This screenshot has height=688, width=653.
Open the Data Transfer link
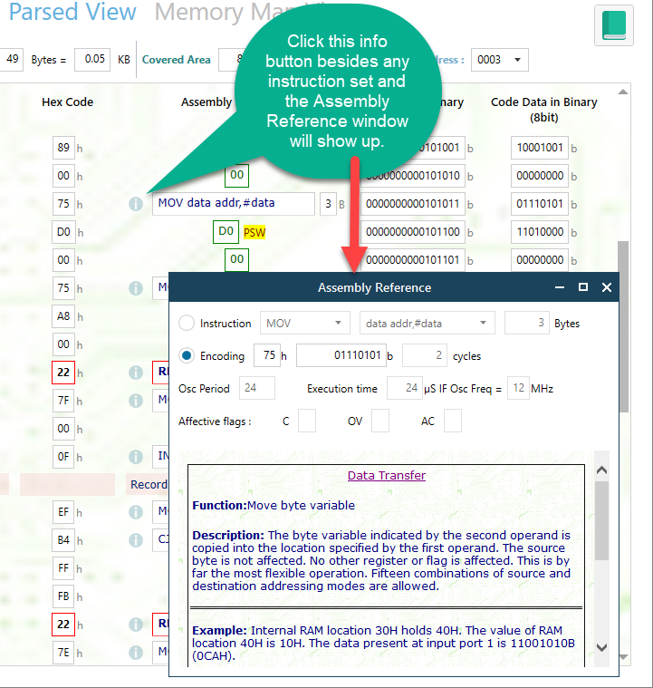coord(387,475)
